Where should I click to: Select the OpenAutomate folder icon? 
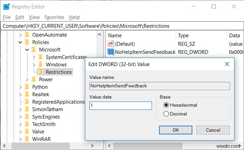coord(27,35)
